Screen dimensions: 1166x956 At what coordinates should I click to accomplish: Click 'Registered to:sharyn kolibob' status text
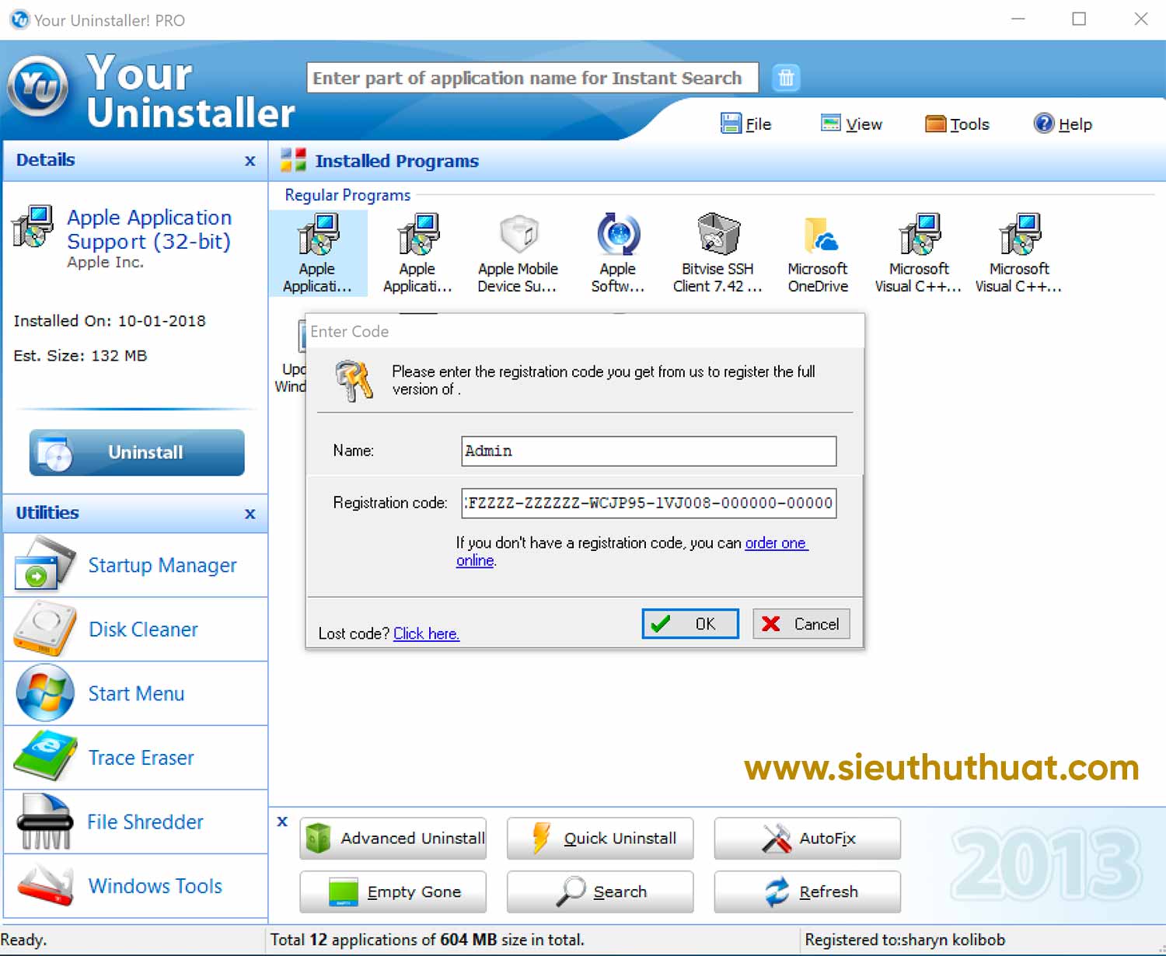click(x=905, y=940)
